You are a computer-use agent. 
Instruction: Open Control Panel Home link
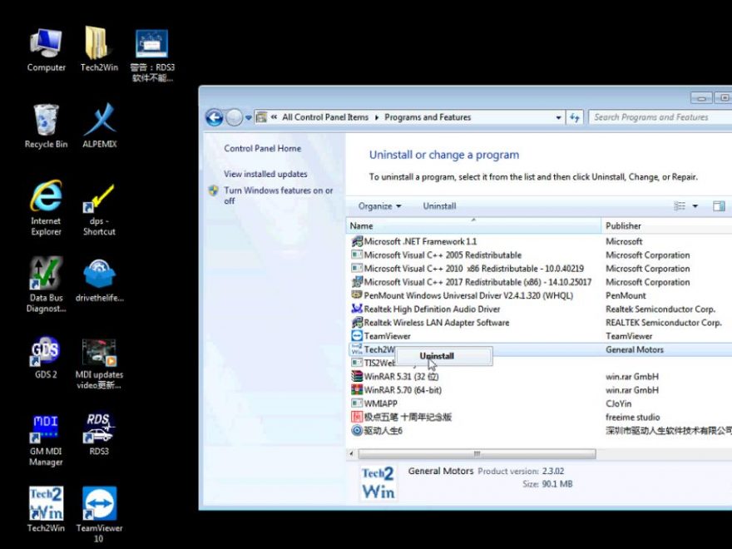coord(262,148)
